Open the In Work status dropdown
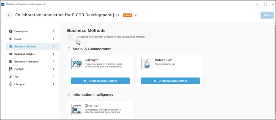Screen dimensions: 276x120 [136, 15]
